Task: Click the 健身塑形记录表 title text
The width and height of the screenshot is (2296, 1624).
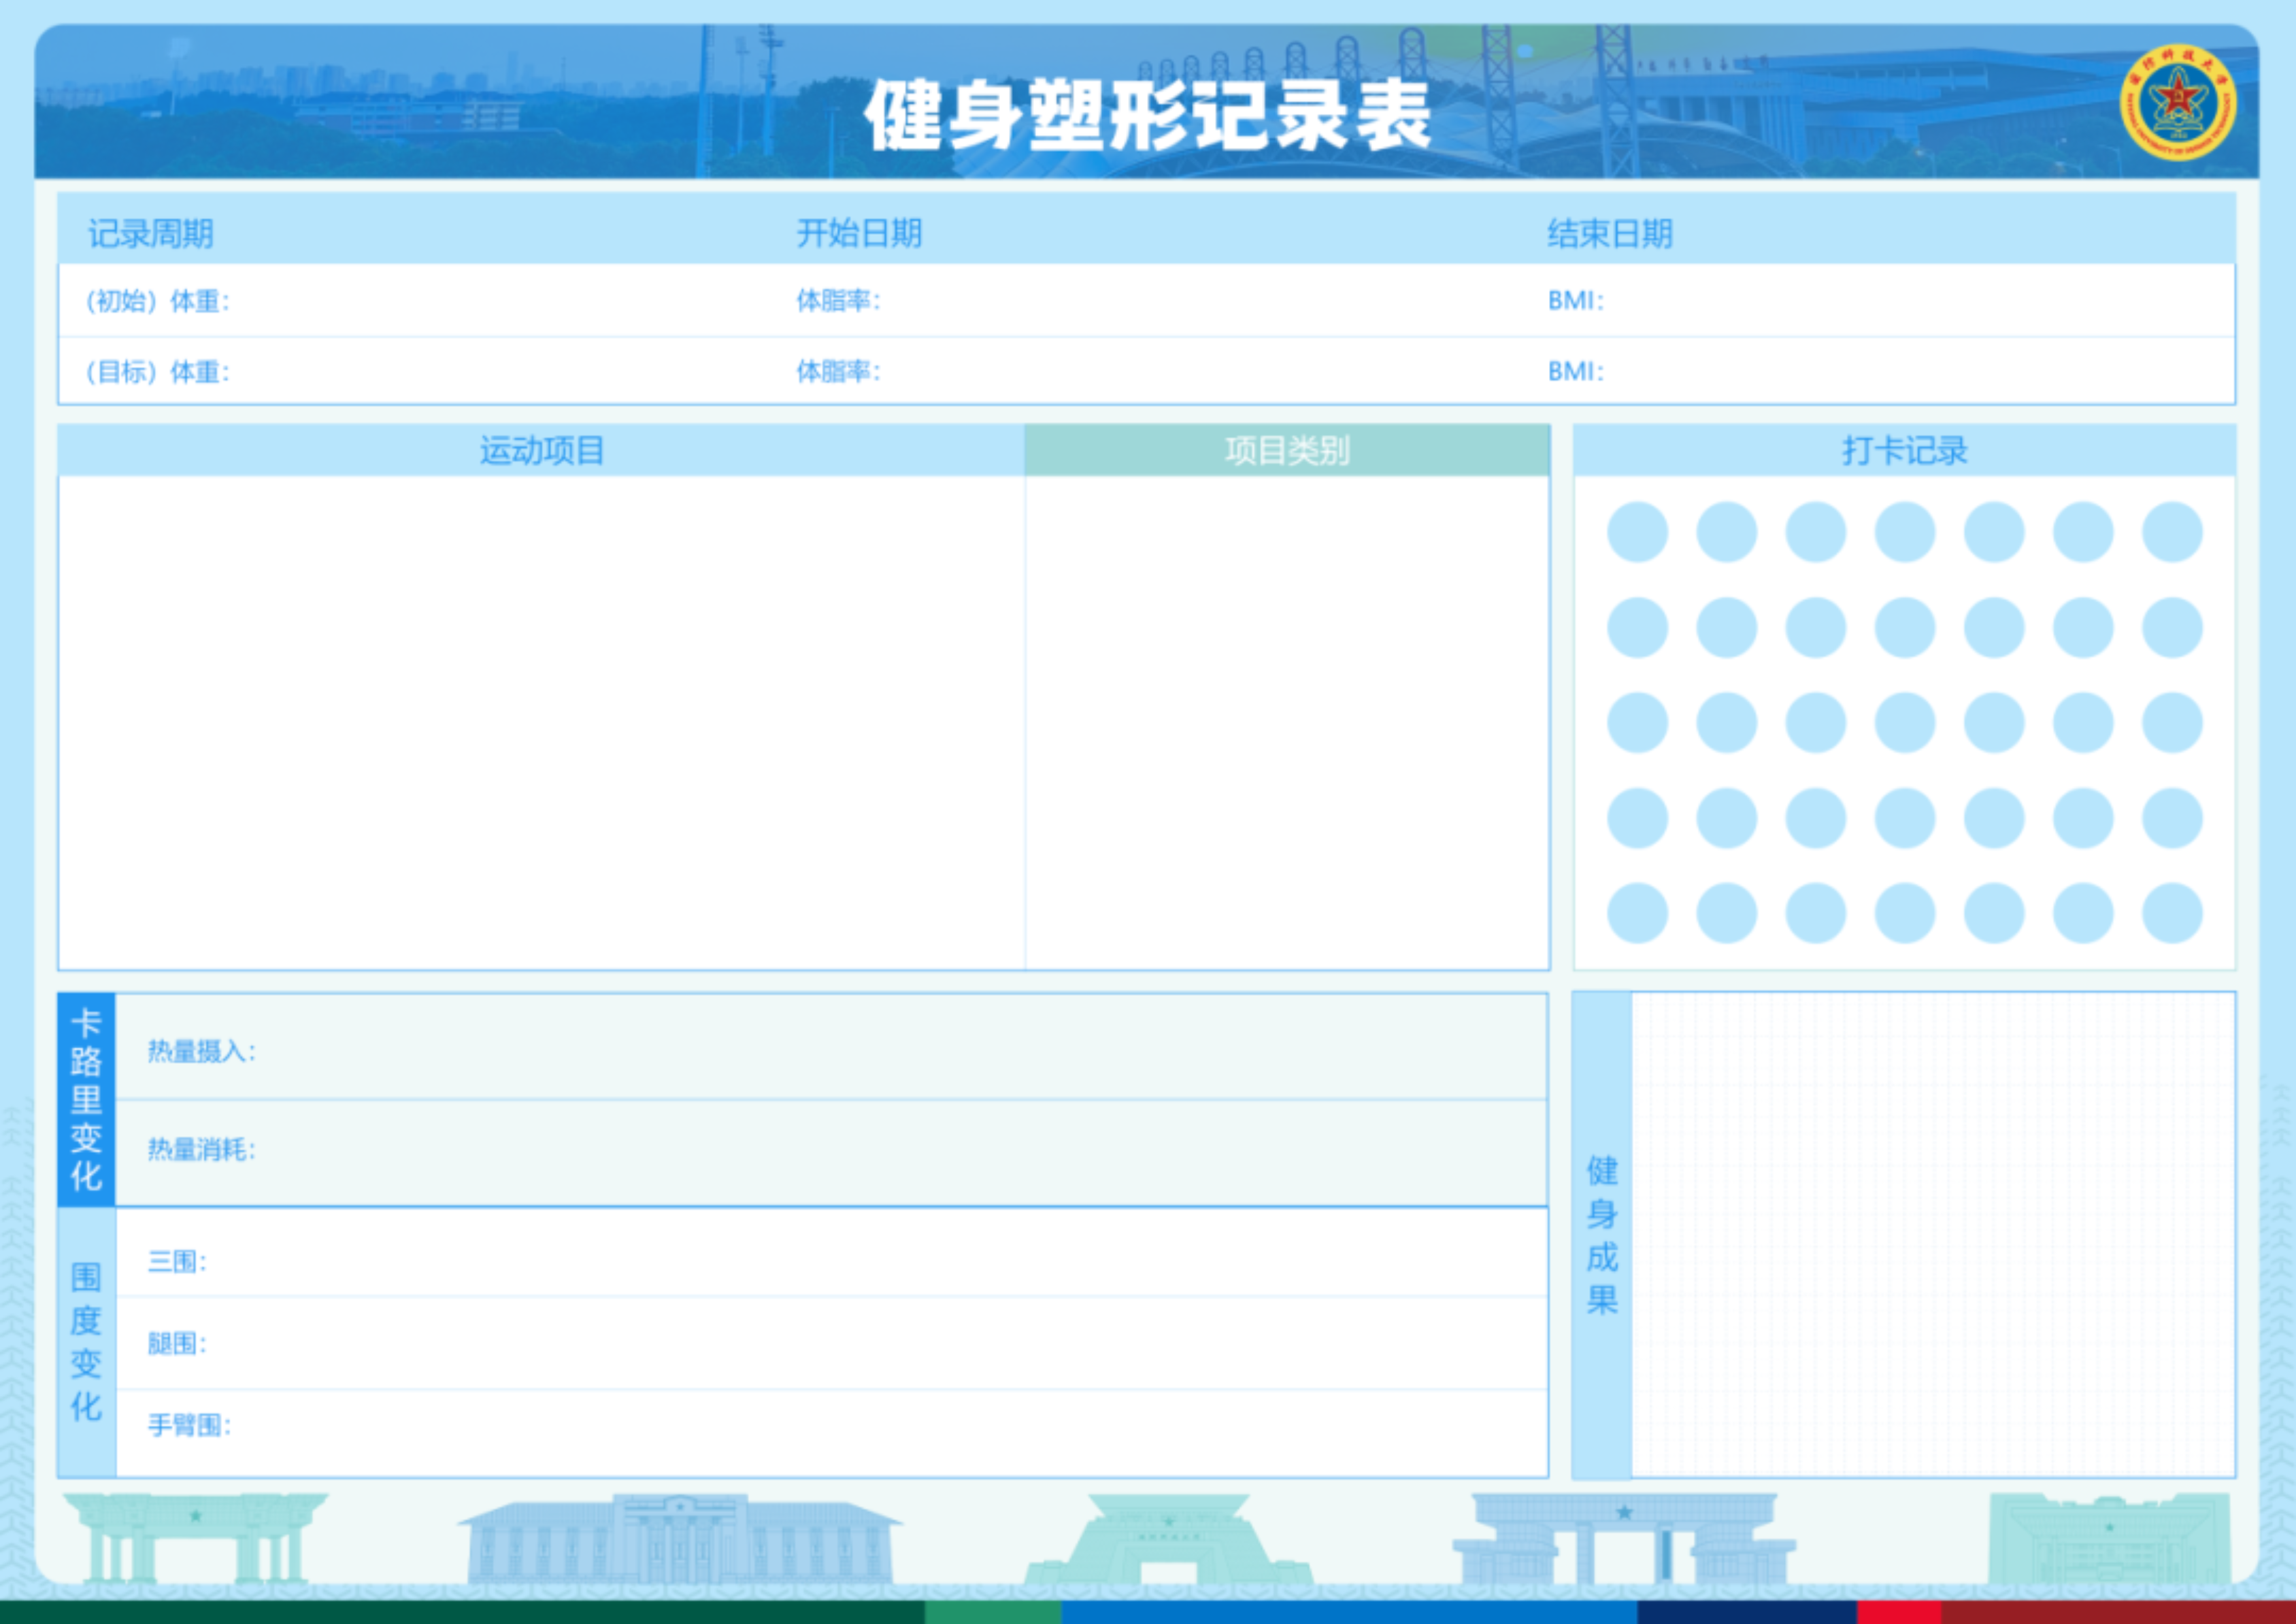Action: click(x=1146, y=116)
